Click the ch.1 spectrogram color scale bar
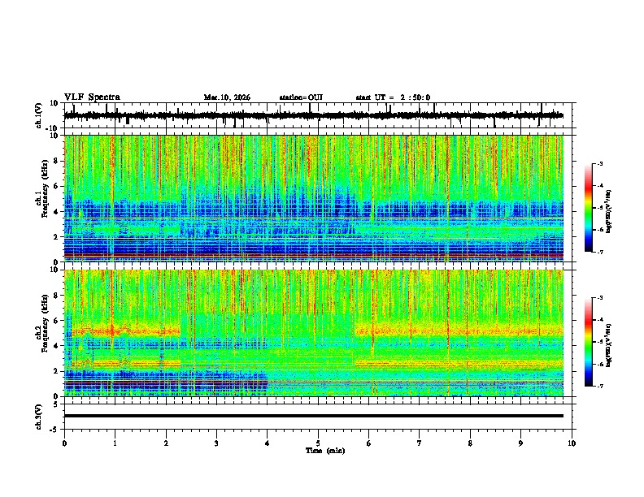Image resolution: width=644 pixels, height=497 pixels. [589, 208]
